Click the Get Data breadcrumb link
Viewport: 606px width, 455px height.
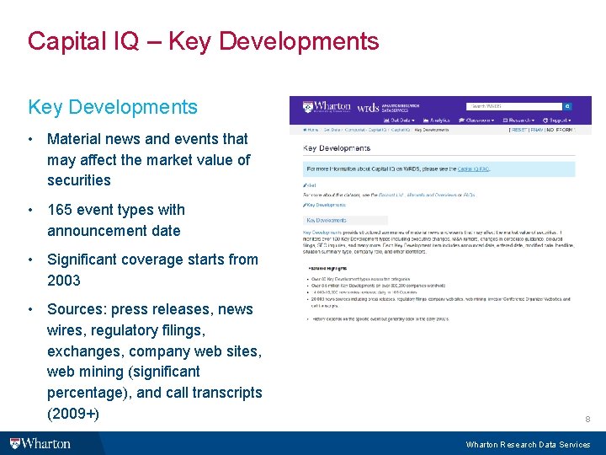click(332, 130)
